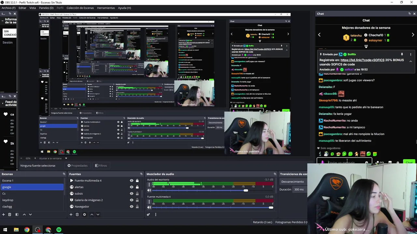This screenshot has width=417, height=234.
Task: Lock the subsis source
Action: [137, 193]
